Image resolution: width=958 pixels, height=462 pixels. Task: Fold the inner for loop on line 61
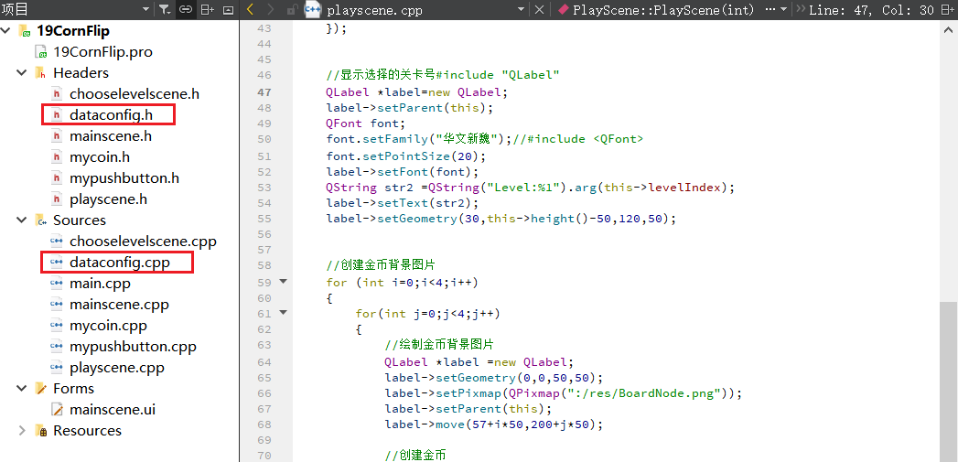tap(282, 313)
